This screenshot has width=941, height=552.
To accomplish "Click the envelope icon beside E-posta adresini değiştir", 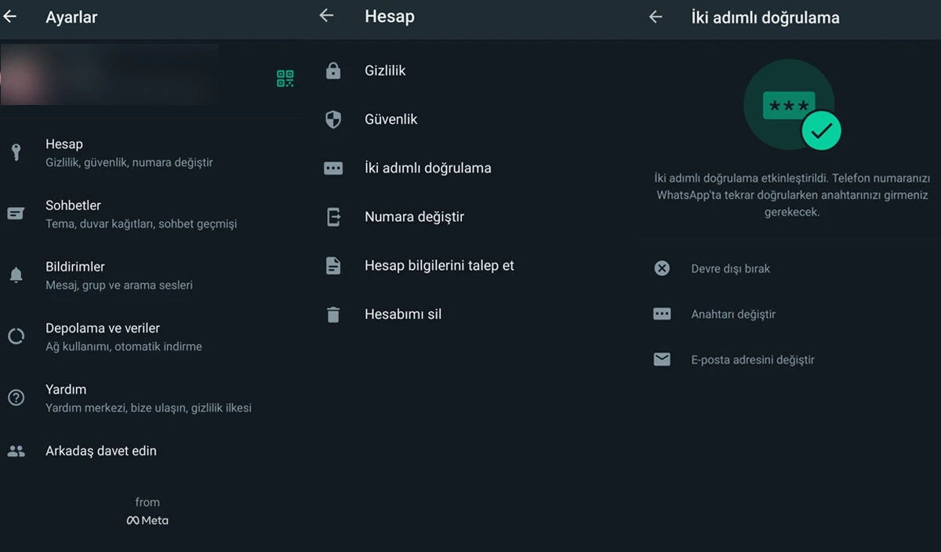I will click(662, 359).
